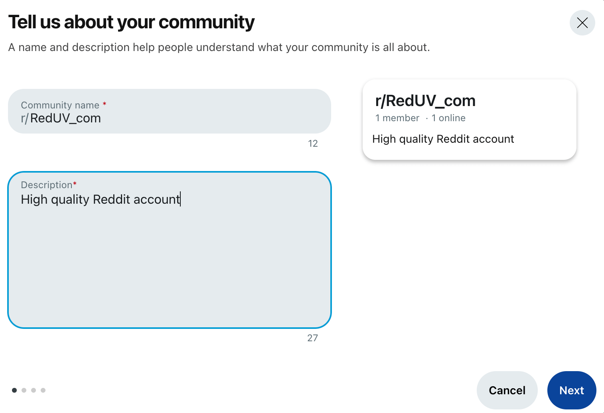Image resolution: width=604 pixels, height=413 pixels.
Task: Click the close X icon
Action: pos(582,23)
